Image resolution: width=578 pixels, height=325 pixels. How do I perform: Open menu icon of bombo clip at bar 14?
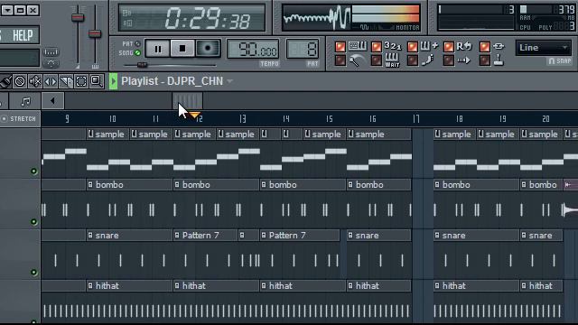[264, 184]
